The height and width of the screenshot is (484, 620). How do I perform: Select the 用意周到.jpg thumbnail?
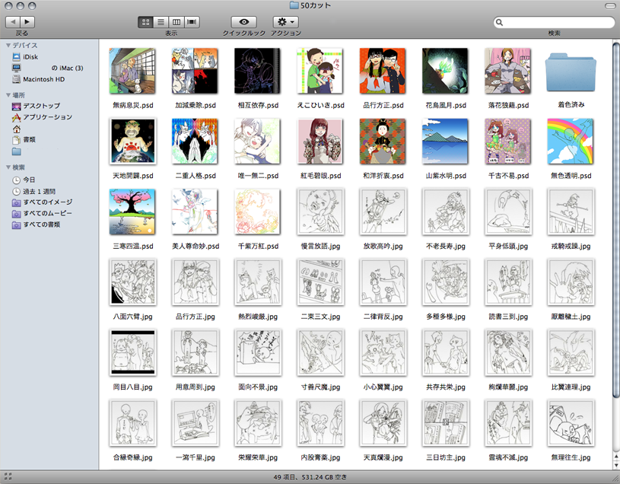pos(195,352)
